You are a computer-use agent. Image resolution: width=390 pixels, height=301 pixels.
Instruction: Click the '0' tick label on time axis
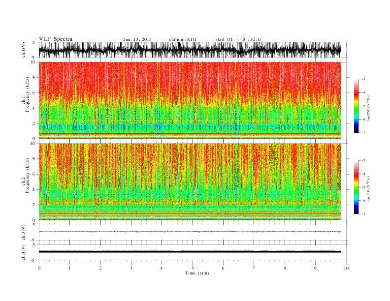point(39,268)
